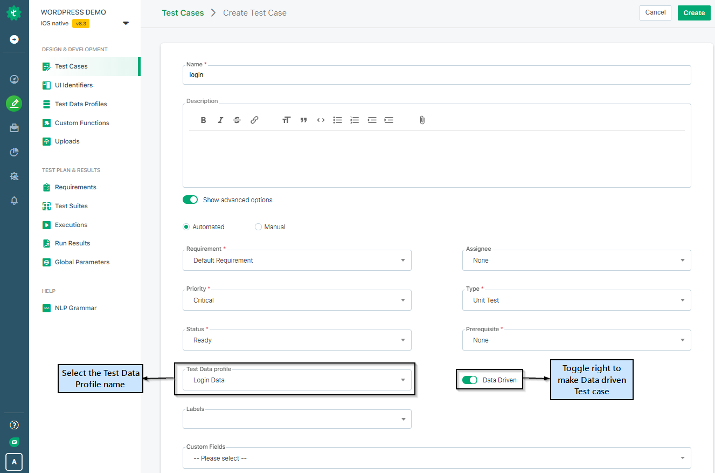This screenshot has height=473, width=715.
Task: Expand the Test Data profile dropdown
Action: click(403, 380)
